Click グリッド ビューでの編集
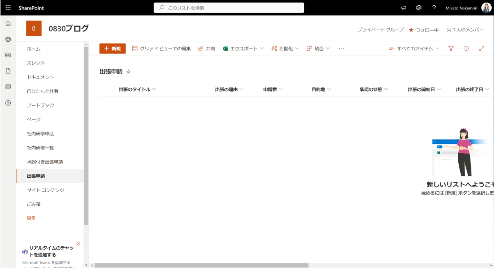 (x=161, y=48)
